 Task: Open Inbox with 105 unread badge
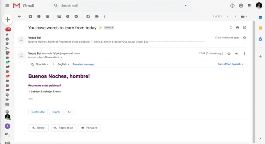(8, 29)
